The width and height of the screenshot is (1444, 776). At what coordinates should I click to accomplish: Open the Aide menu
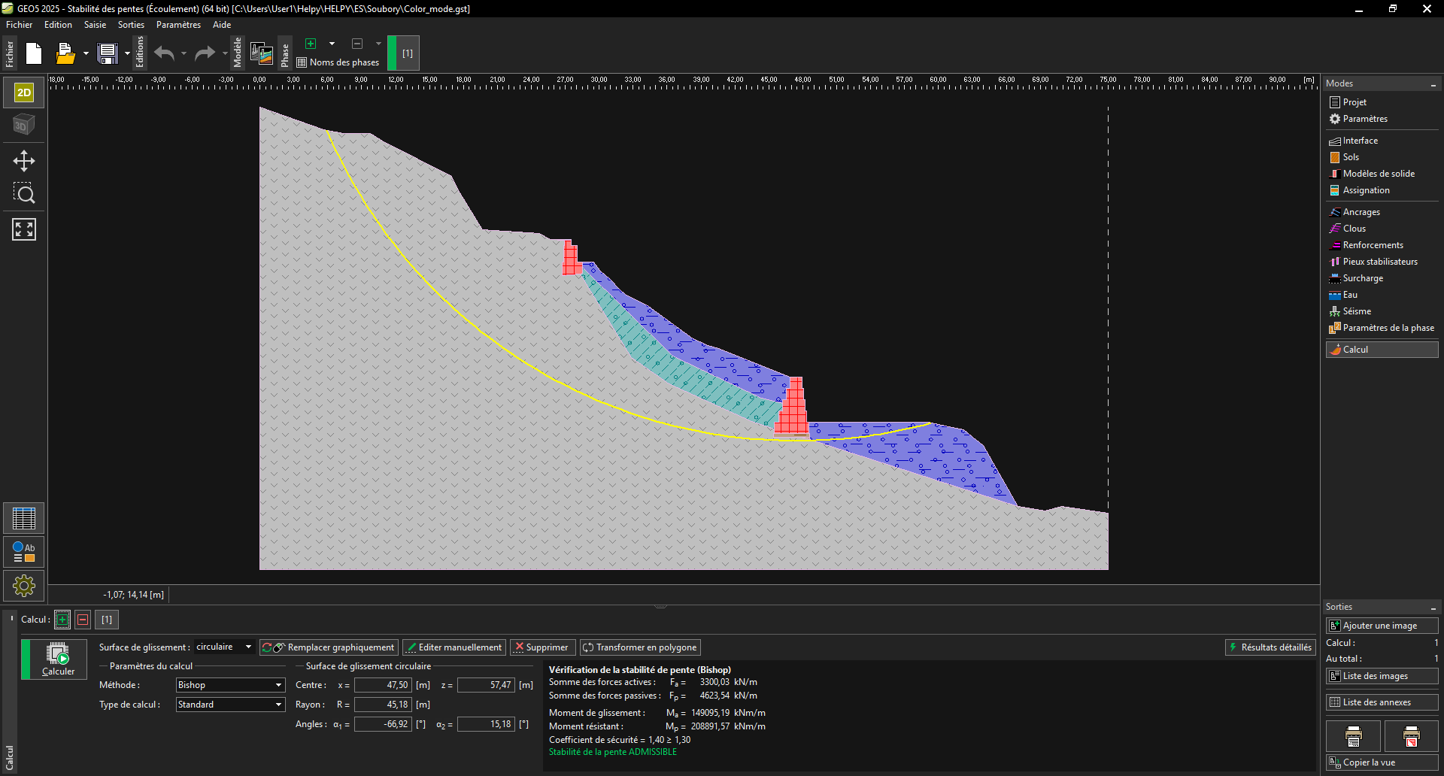(222, 25)
